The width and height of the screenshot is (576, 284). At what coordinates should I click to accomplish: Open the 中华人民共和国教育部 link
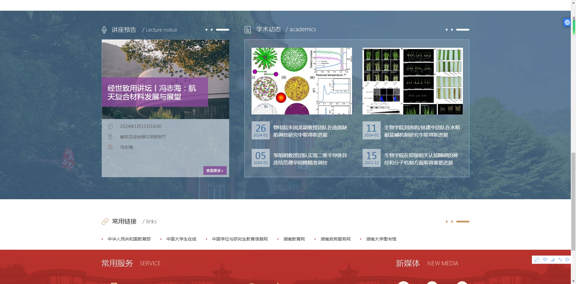click(x=129, y=239)
